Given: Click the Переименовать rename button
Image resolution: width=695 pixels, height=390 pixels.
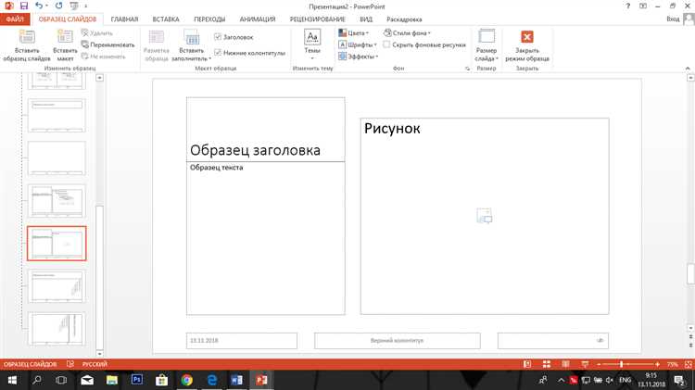Looking at the screenshot, I should point(108,44).
